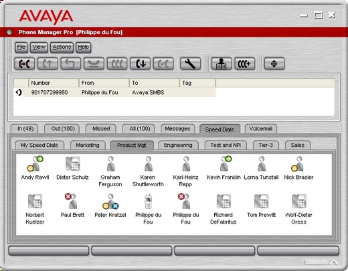
Task: Open the Sales group tab
Action: [x=298, y=145]
